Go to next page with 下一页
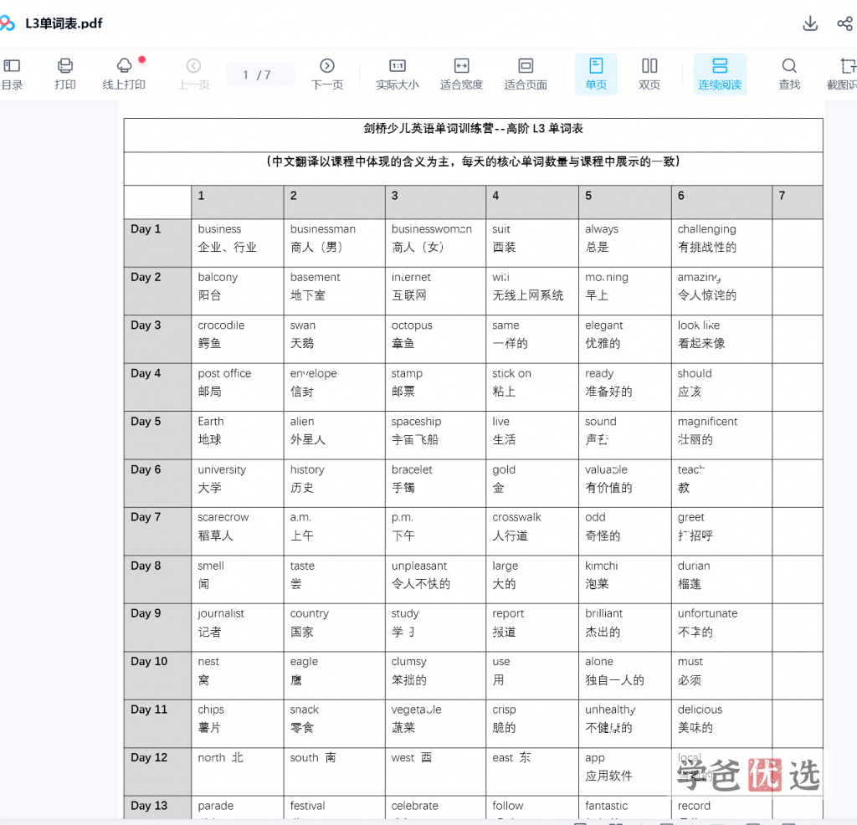857x825 pixels. pyautogui.click(x=327, y=74)
